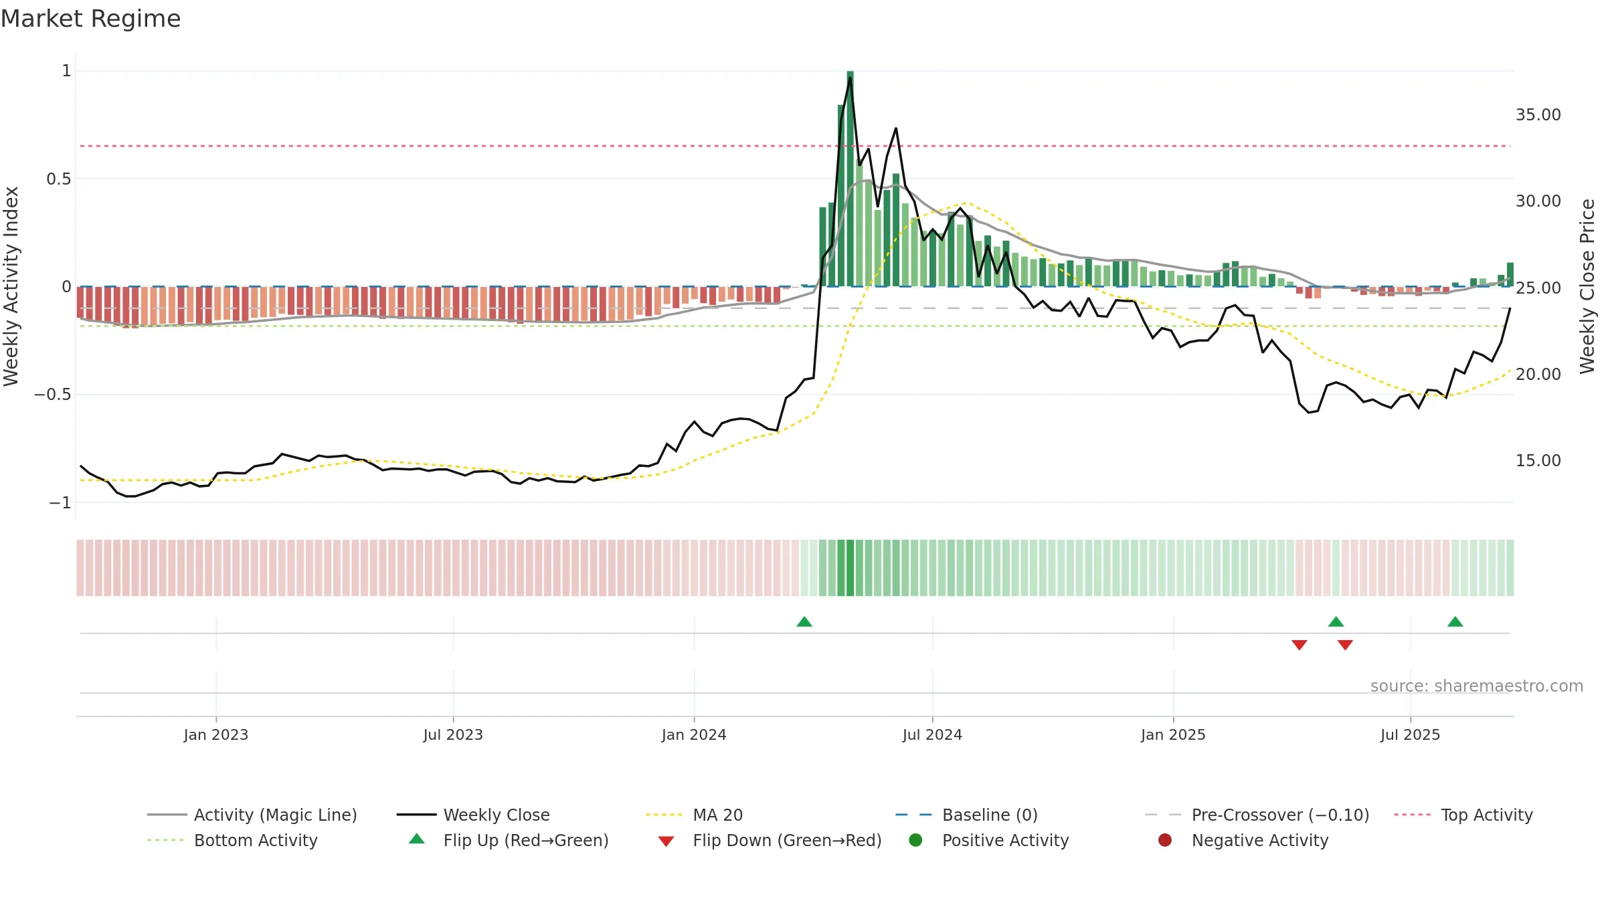Click the Jan 2023 x-axis label
This screenshot has height=903, width=1606.
point(216,734)
